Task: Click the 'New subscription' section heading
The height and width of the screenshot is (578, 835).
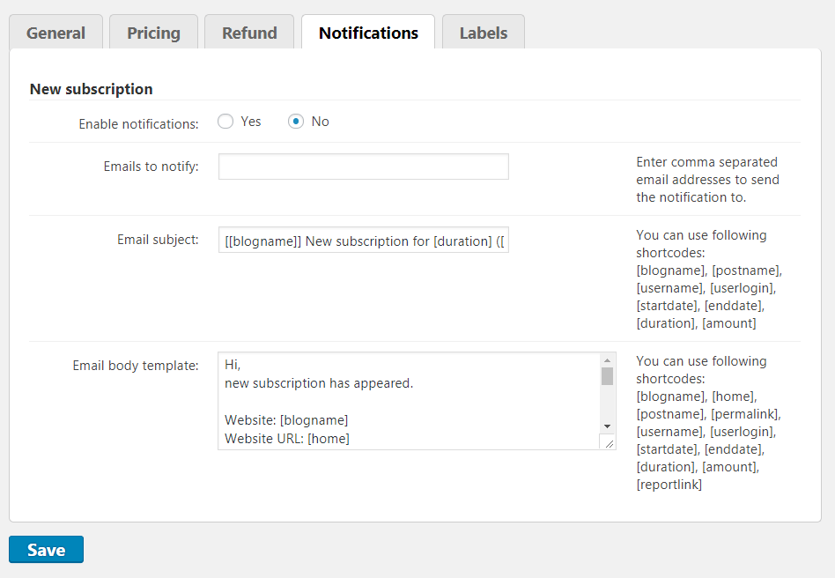Action: pyautogui.click(x=91, y=89)
